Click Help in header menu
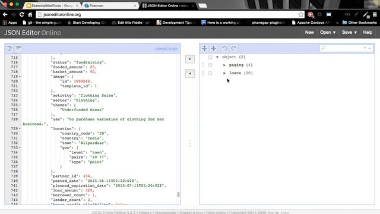380x214 pixels. tap(368, 32)
